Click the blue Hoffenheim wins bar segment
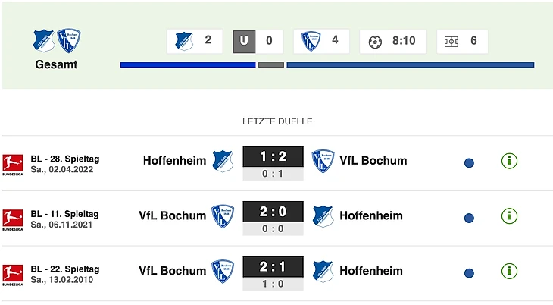 [187, 65]
